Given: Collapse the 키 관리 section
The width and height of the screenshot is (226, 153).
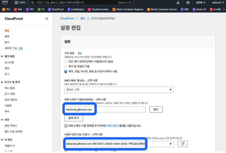Looking at the screenshot, I should pyautogui.click(x=2, y=140).
